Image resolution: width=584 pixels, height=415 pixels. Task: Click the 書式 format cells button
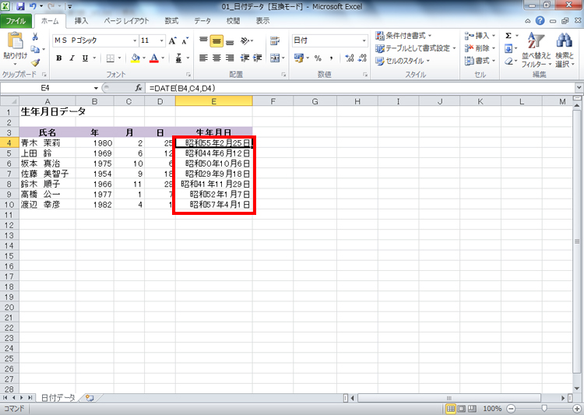(x=480, y=61)
